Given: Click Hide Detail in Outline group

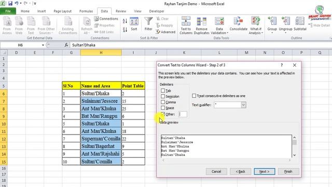Looking at the screenshot, I should [320, 25].
